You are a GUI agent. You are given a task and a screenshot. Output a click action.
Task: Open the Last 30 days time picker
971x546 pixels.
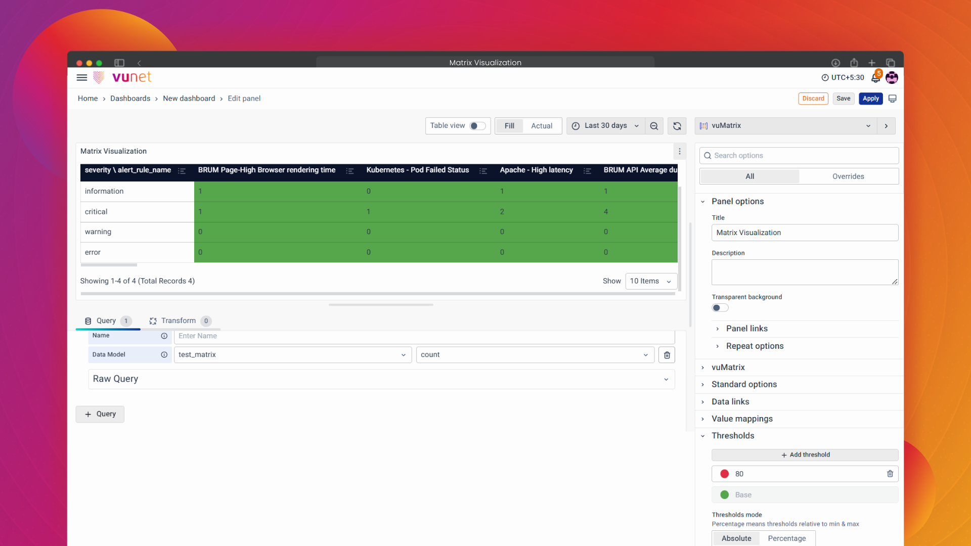606,126
